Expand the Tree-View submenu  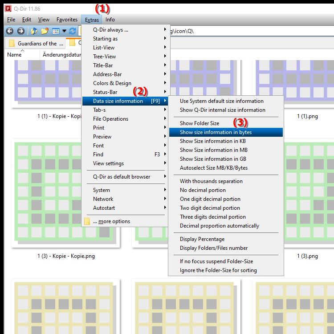click(x=126, y=57)
